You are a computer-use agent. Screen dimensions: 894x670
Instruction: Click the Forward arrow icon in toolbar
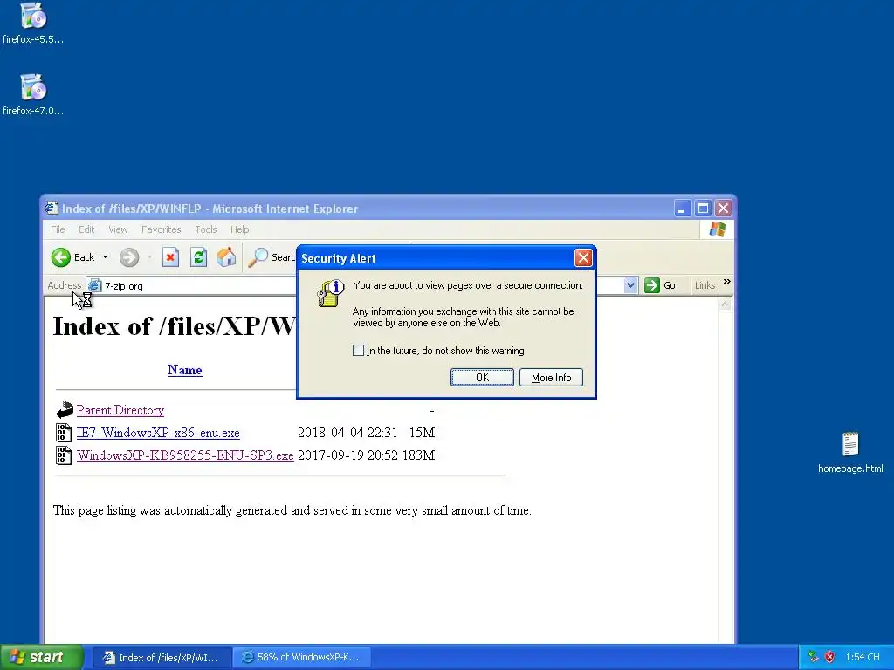[129, 257]
